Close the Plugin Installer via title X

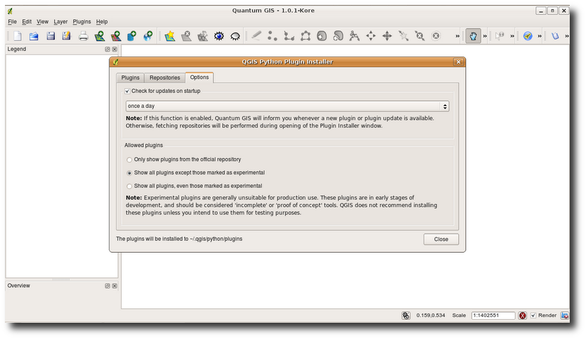click(458, 62)
